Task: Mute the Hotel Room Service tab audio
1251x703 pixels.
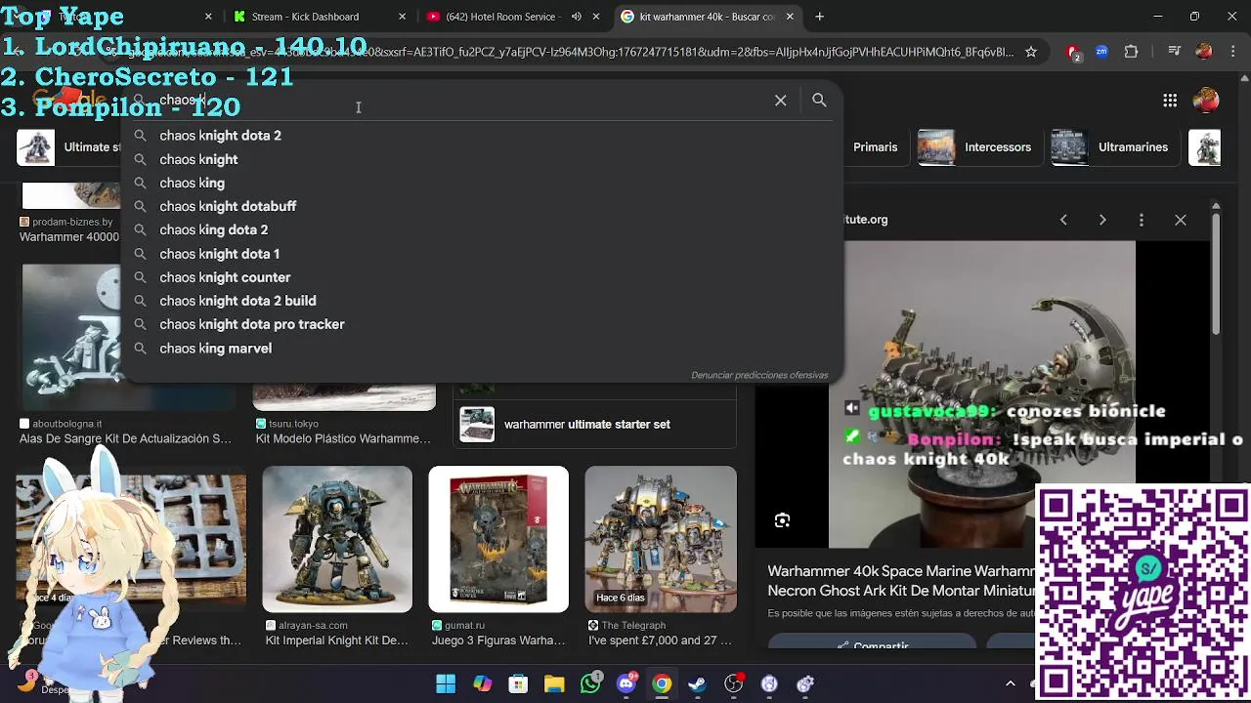Action: pos(576,17)
